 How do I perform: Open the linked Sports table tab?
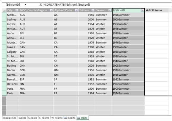coord(70,118)
